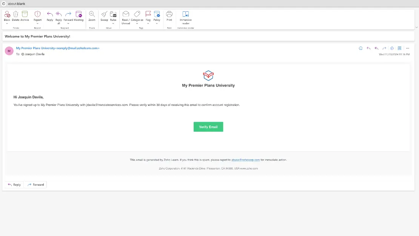Click the page info icon beside about:blank
This screenshot has height=236, width=419.
coord(4,4)
